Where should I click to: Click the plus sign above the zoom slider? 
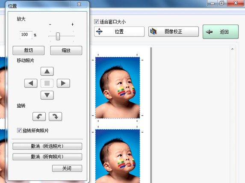pos(73,24)
